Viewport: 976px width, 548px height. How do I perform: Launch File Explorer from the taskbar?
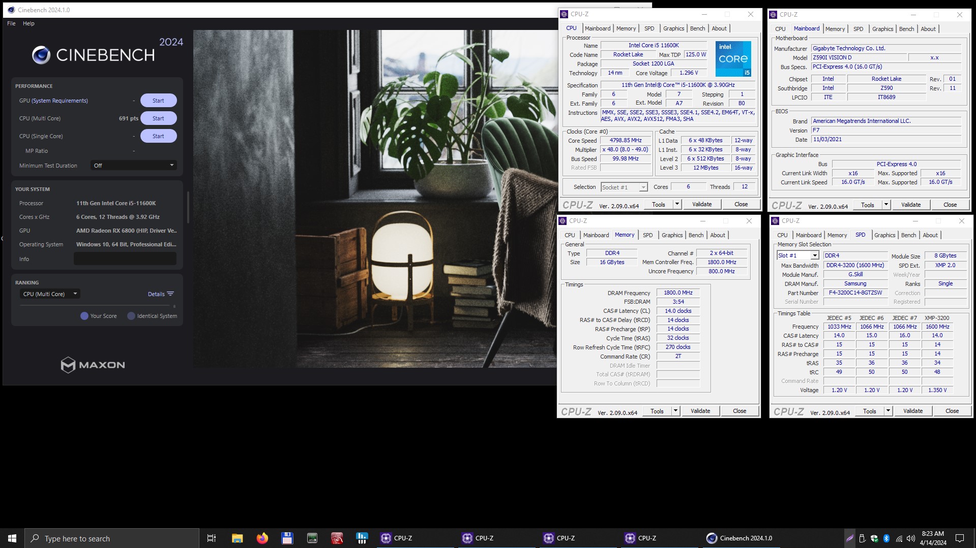(x=237, y=538)
